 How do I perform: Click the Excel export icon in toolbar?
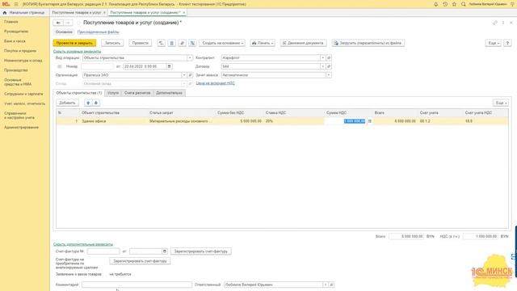pos(192,43)
